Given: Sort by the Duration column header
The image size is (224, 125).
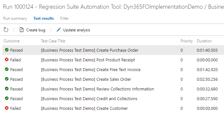Looking at the screenshot, I should [204, 41].
